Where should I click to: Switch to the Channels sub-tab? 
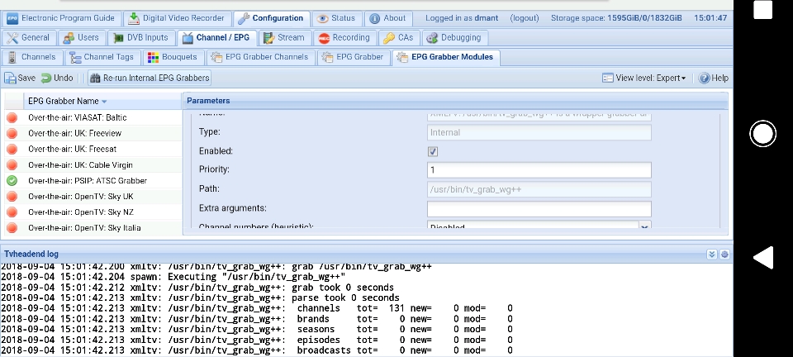pyautogui.click(x=32, y=57)
